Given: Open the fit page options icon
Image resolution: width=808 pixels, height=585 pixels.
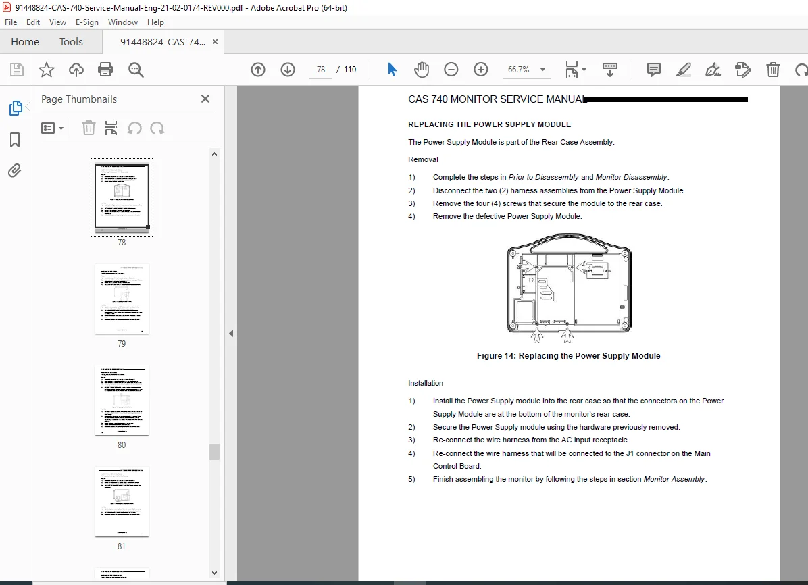Looking at the screenshot, I should pos(572,70).
